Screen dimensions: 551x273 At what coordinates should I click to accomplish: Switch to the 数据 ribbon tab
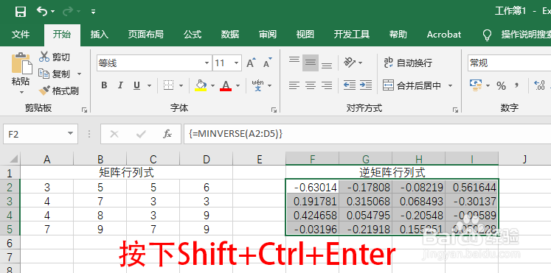pyautogui.click(x=230, y=34)
